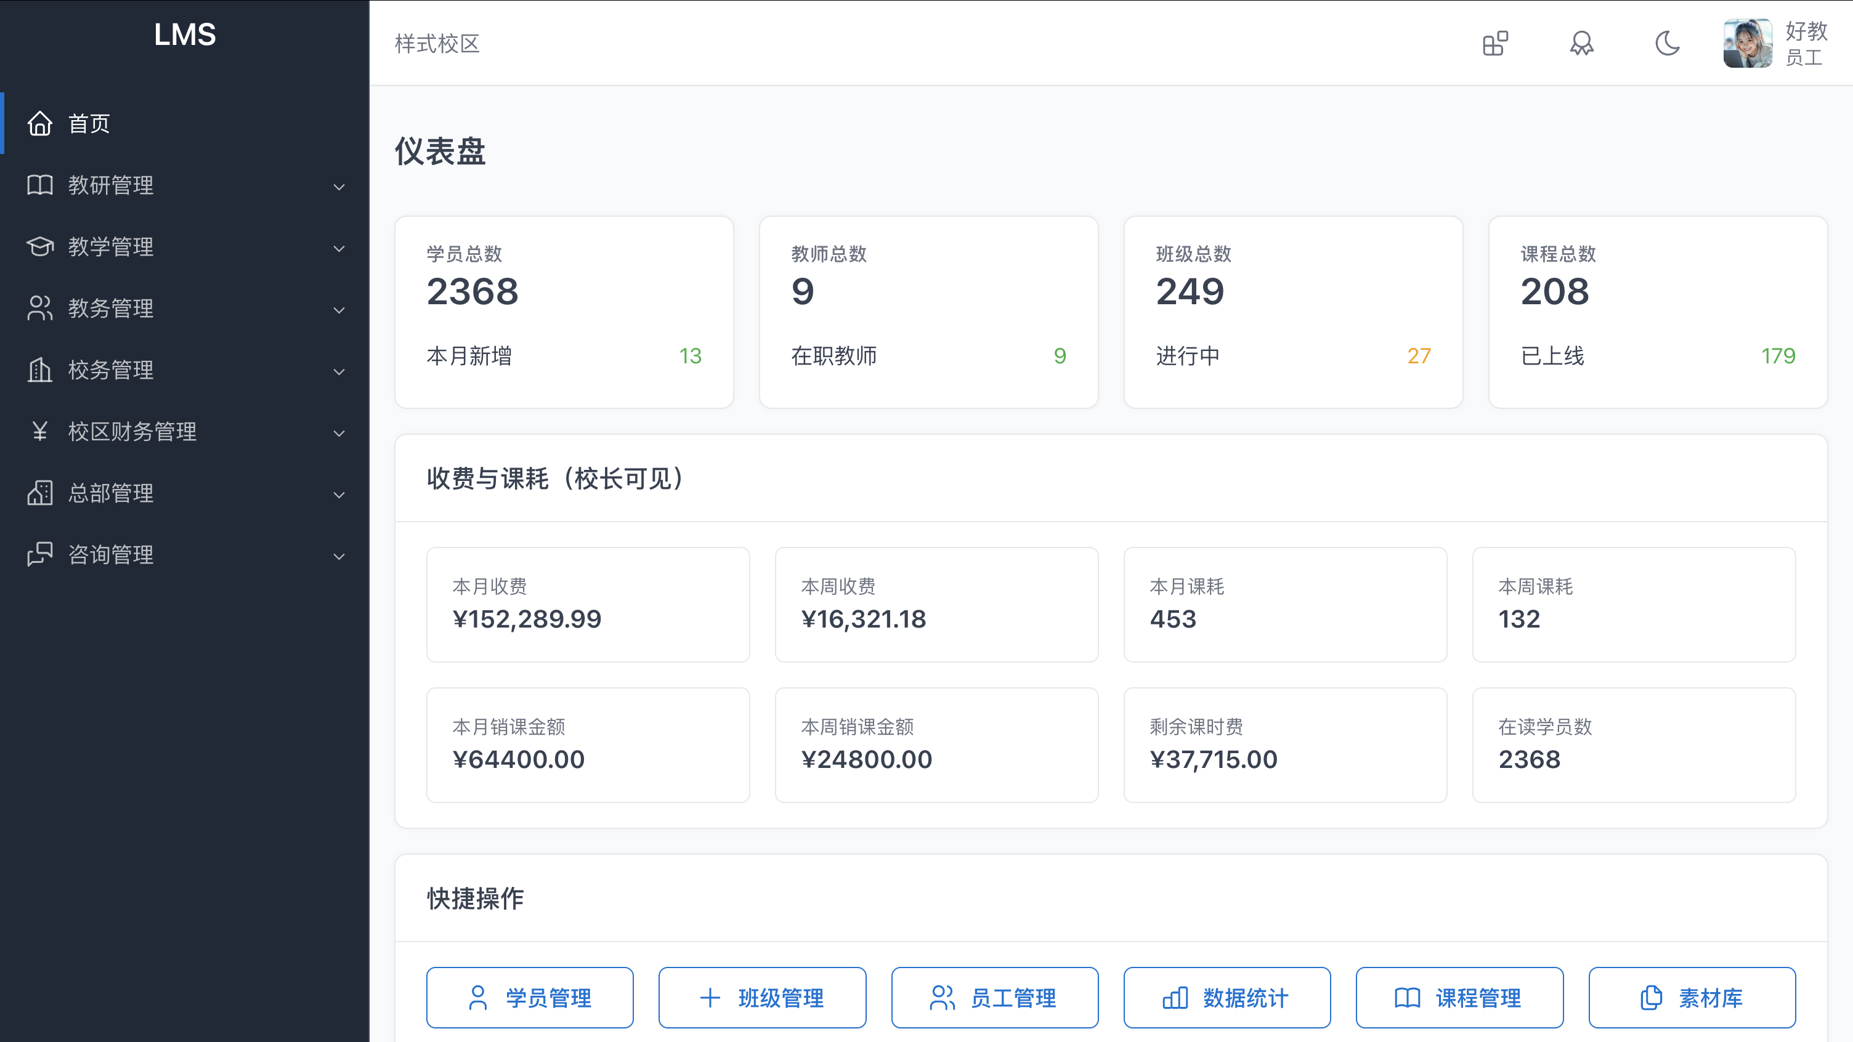Expand the 教研管理 chevron
Viewport: 1853px width, 1042px height.
coord(339,187)
